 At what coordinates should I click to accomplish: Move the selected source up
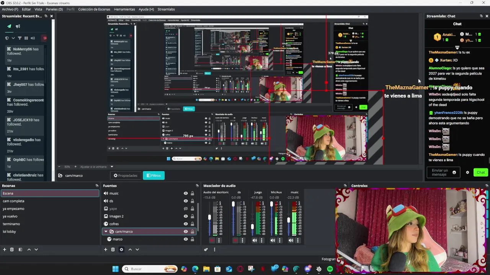[x=130, y=249]
